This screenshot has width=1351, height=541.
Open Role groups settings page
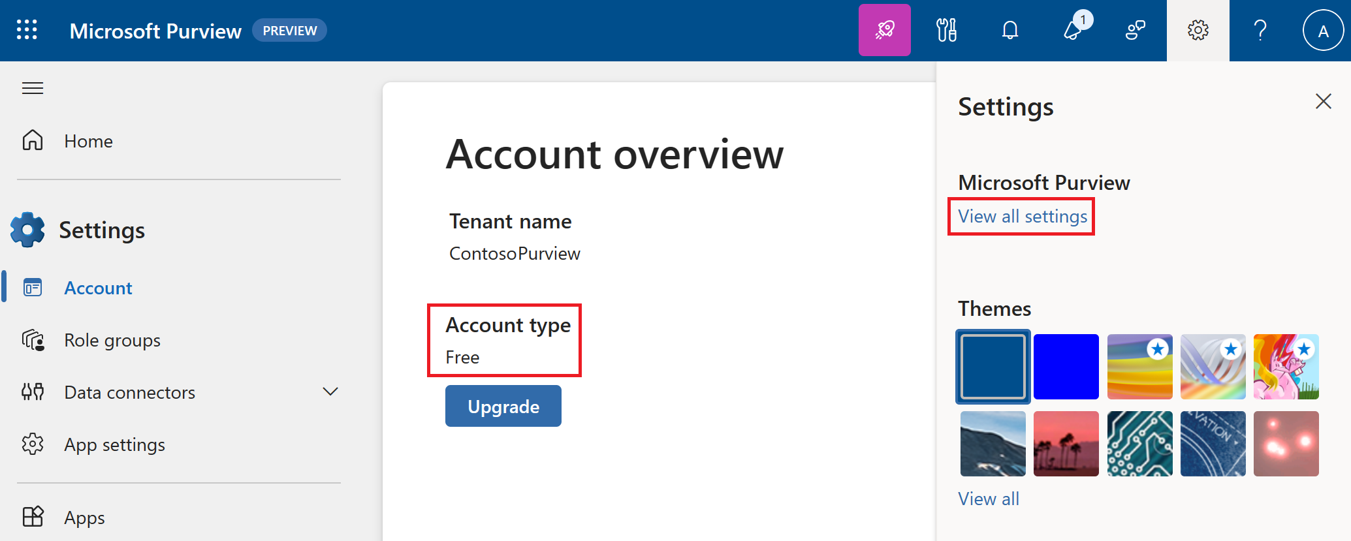coord(112,340)
